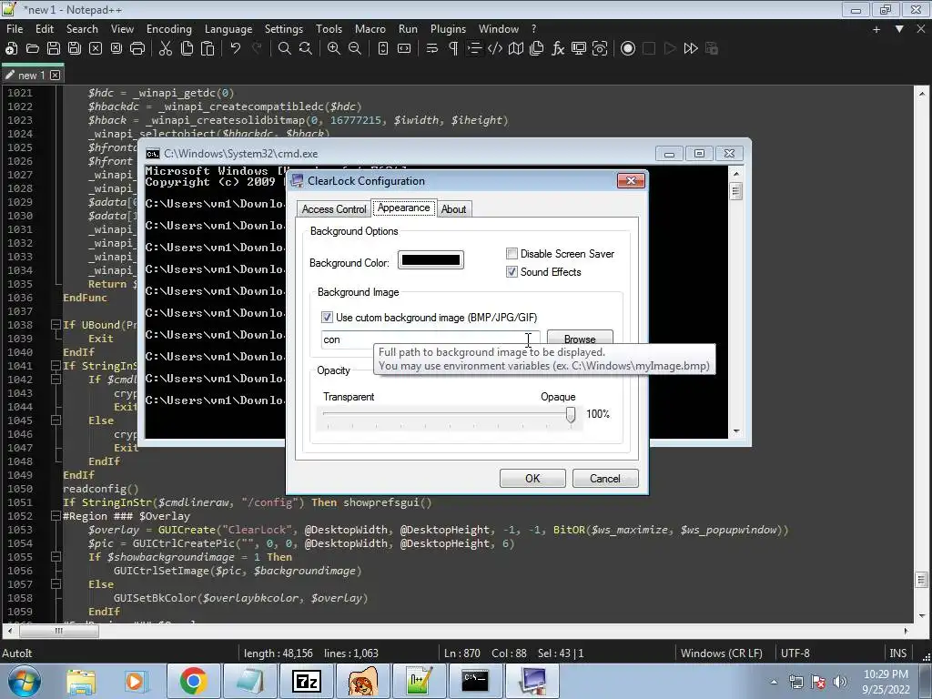932x699 pixels.
Task: Click the Save All toolbar icon
Action: (x=75, y=49)
